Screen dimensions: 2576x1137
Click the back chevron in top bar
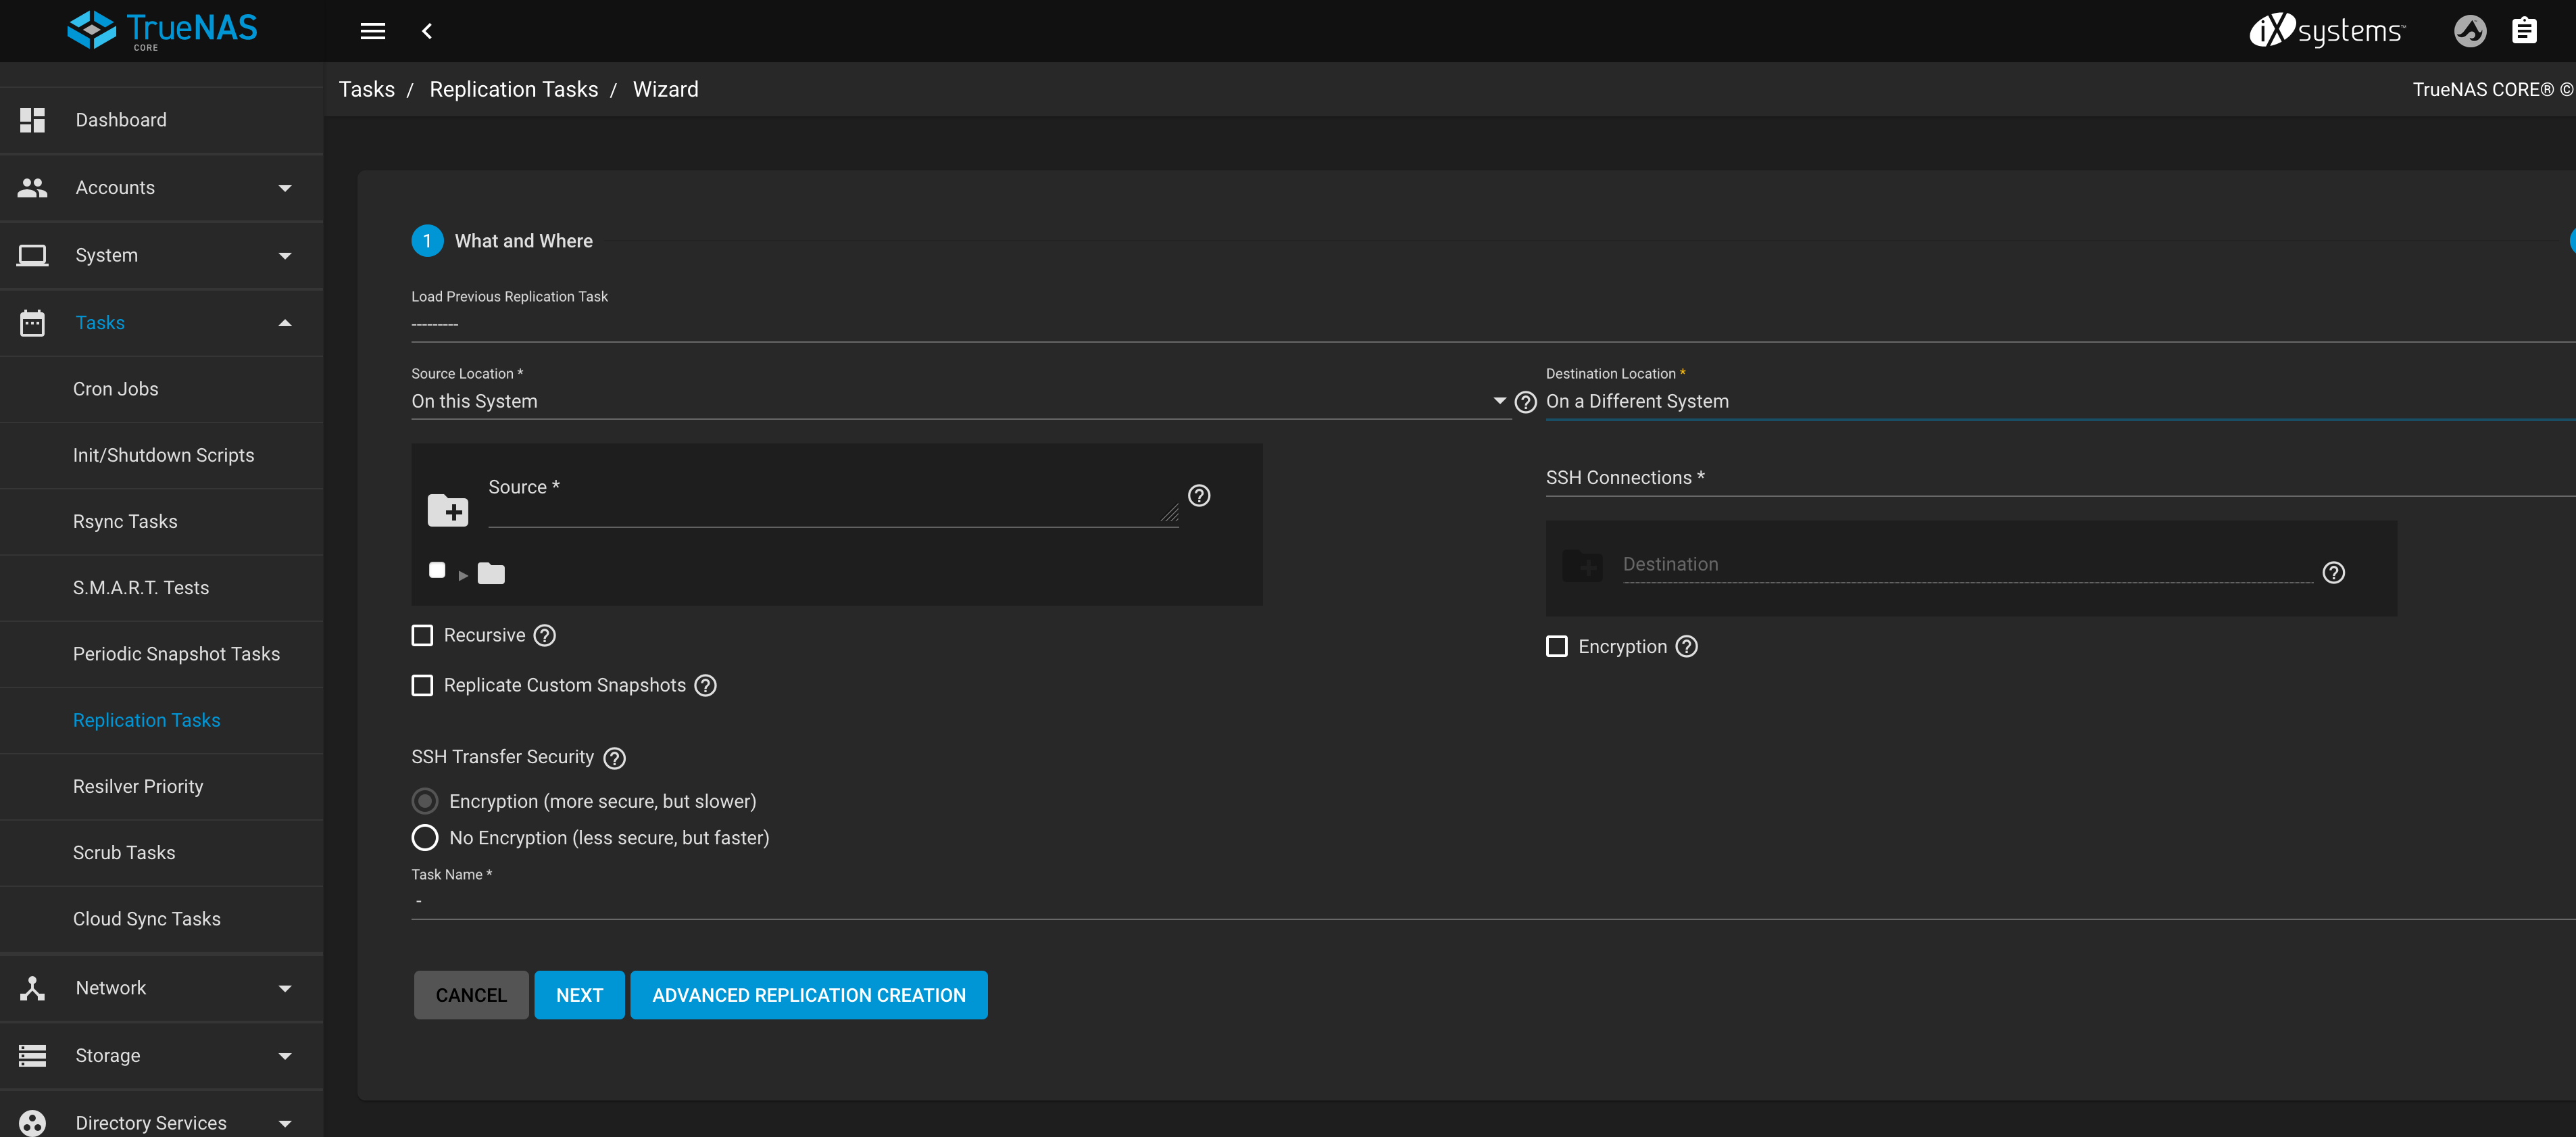tap(427, 31)
